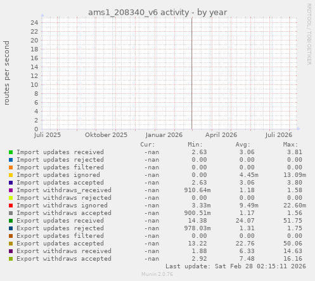Click the Export withdraws accepted swatch
Viewport: 315px width, 281px height.
[x=11, y=259]
